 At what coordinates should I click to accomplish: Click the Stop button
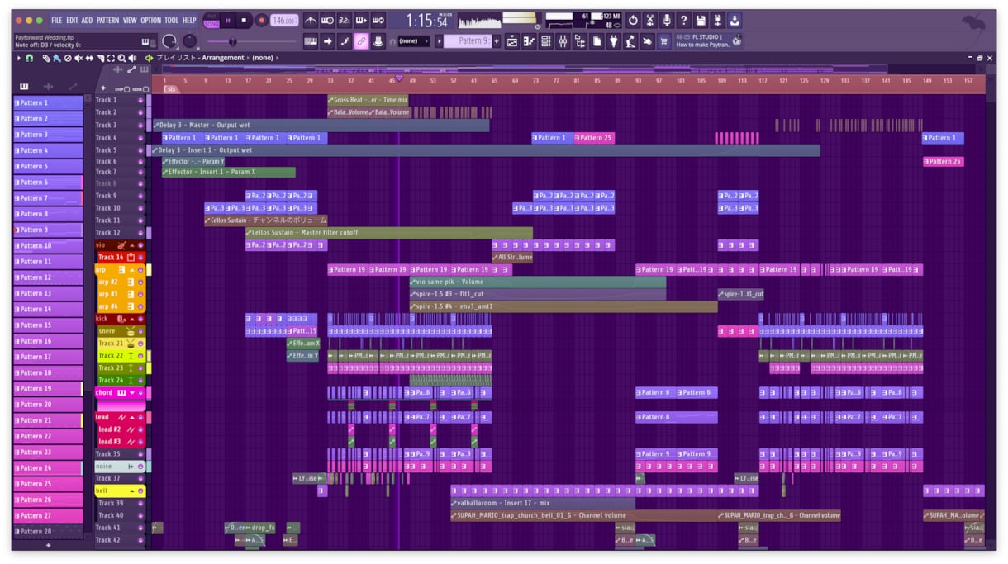[245, 20]
